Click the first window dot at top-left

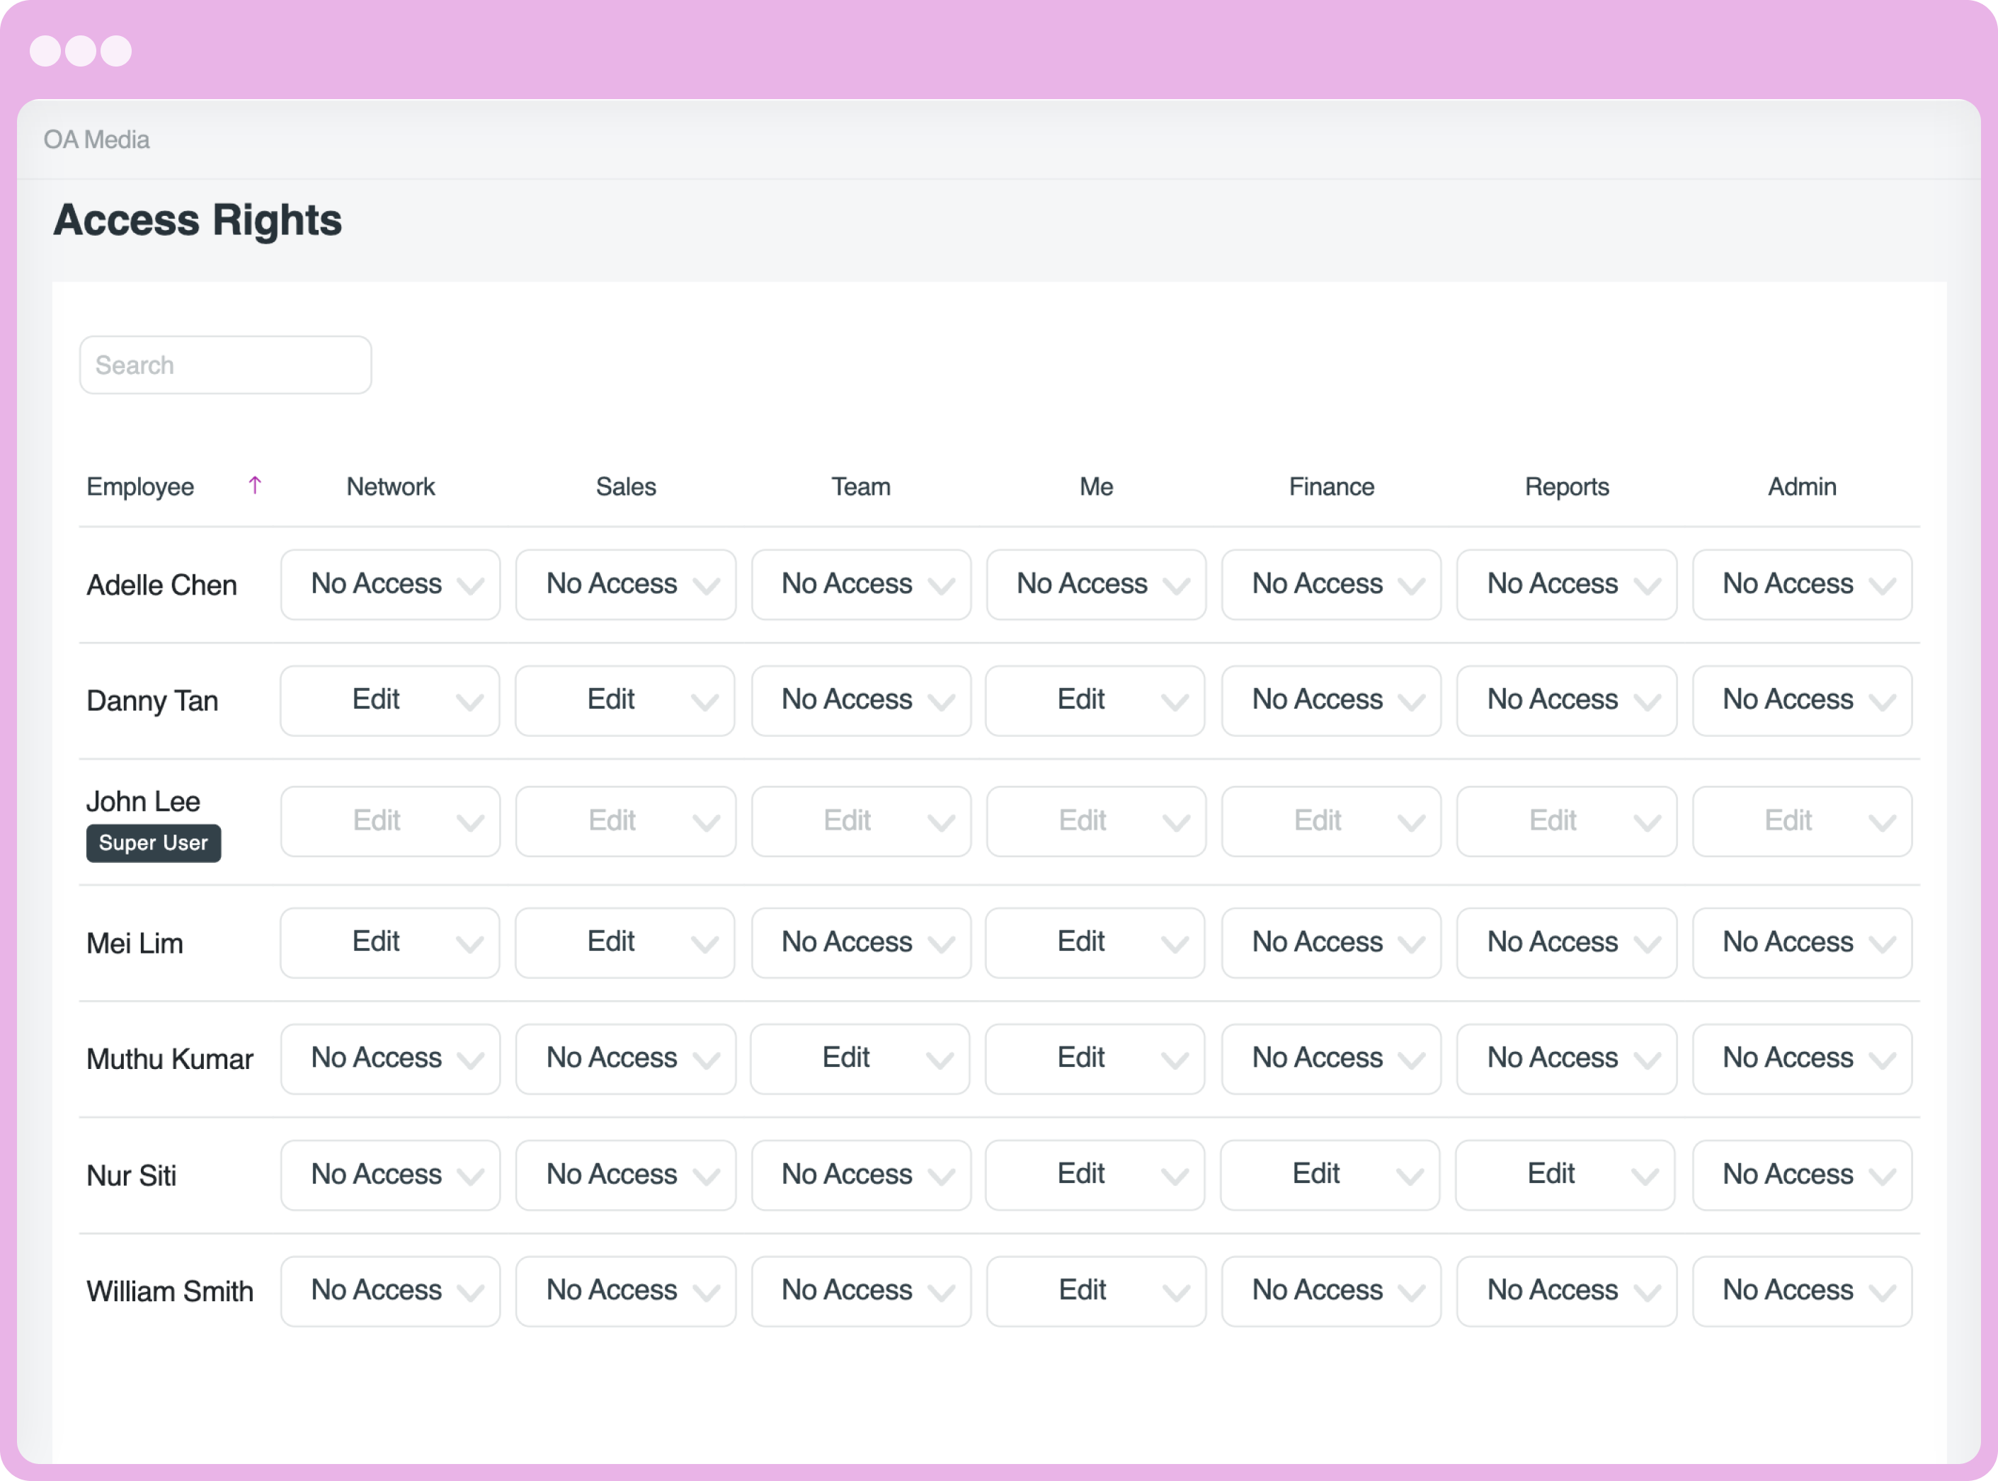pos(45,51)
